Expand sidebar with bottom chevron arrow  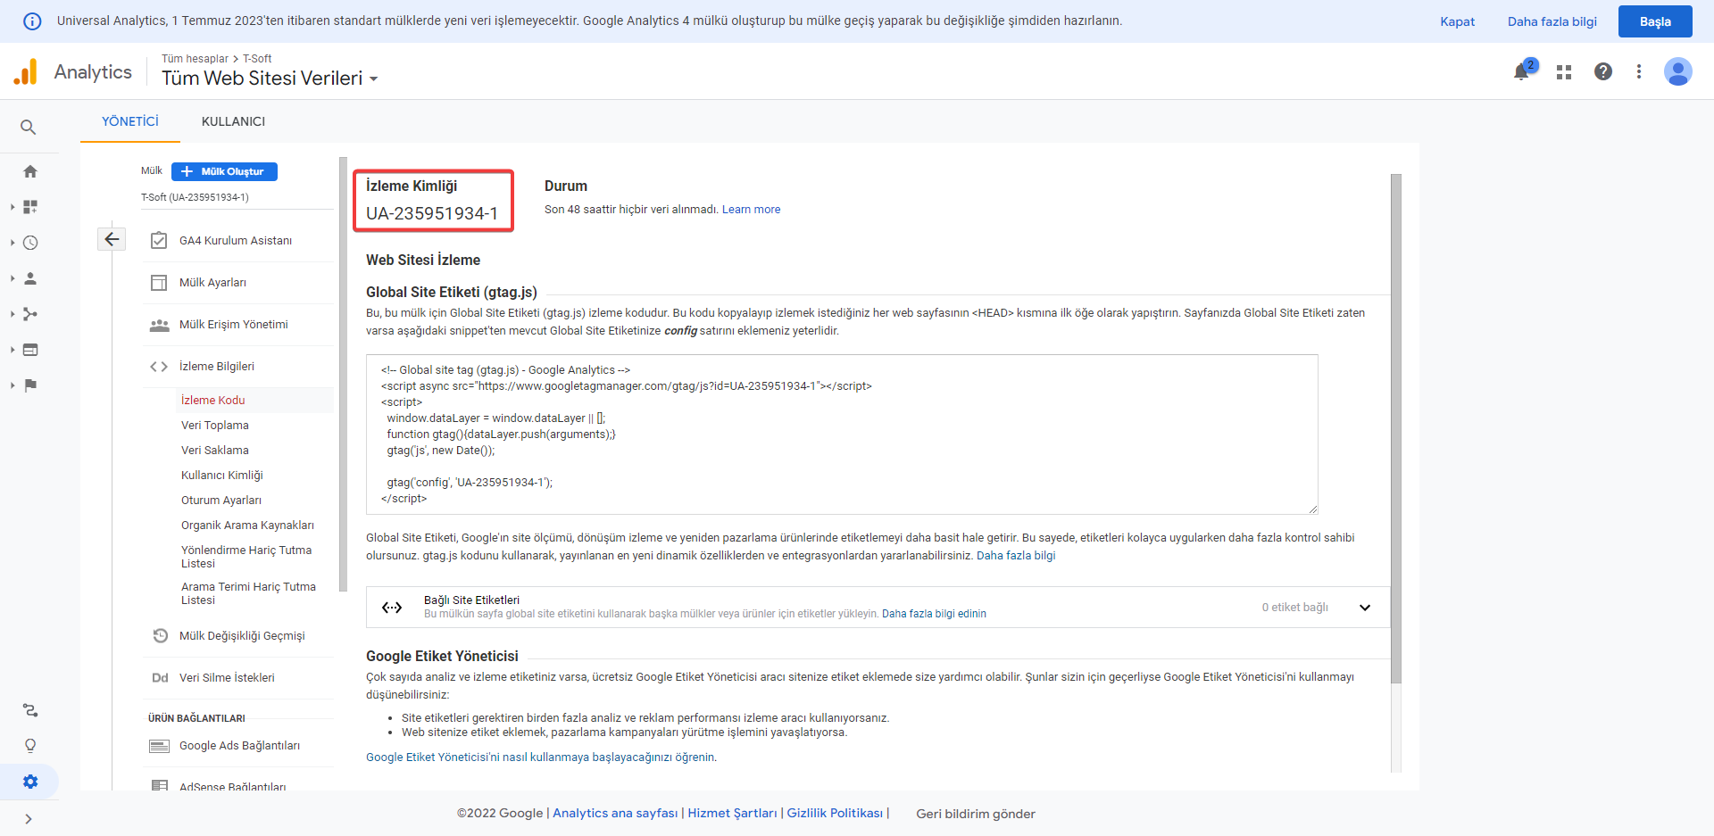[x=29, y=819]
